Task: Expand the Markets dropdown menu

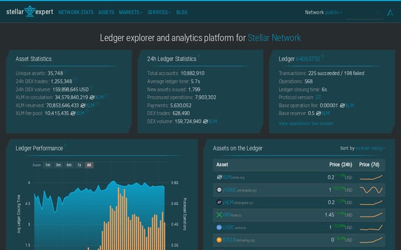Action: pyautogui.click(x=130, y=12)
